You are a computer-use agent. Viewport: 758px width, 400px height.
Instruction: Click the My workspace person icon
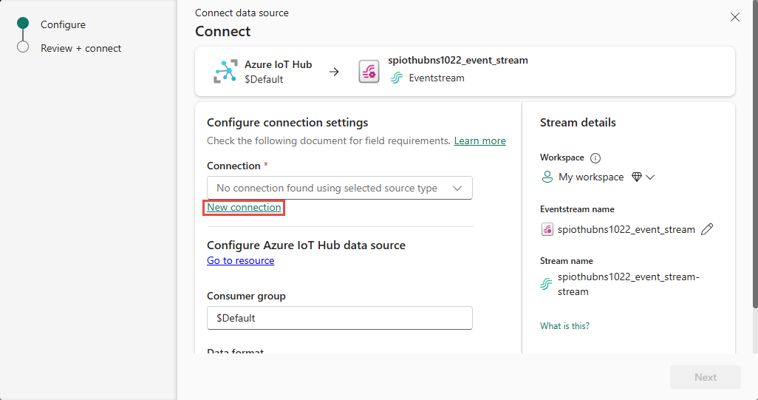coord(547,177)
